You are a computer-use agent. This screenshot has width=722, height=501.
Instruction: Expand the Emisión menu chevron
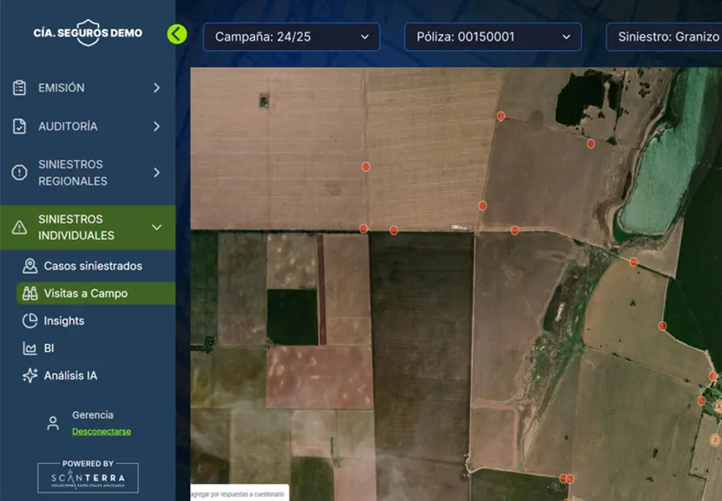click(x=157, y=88)
